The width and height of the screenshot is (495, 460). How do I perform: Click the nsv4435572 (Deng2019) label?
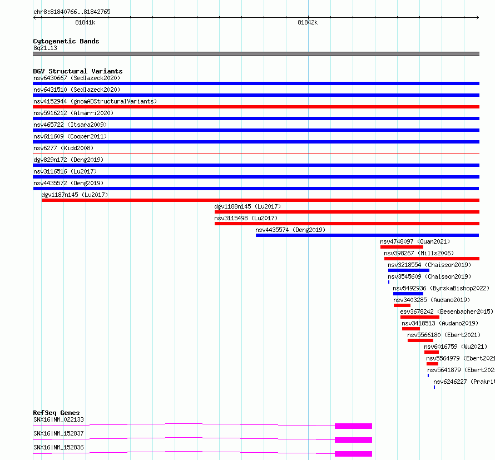pos(68,183)
